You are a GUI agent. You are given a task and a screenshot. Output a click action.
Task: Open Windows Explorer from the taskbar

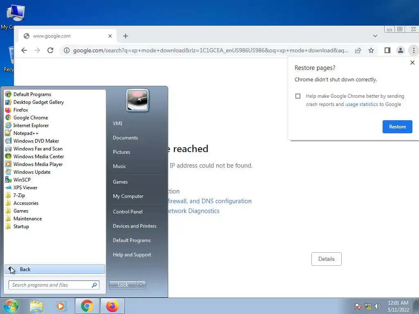[36, 306]
